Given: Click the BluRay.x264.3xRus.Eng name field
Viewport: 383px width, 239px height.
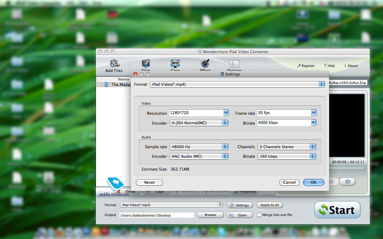Looking at the screenshot, I should (x=348, y=83).
